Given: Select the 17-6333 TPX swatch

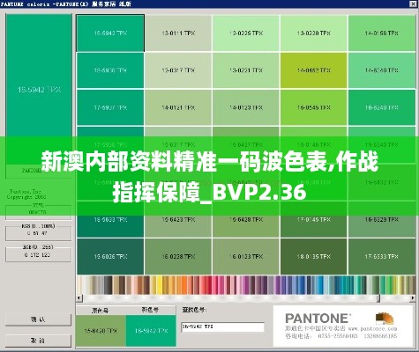Looking at the screenshot, I should (382, 257).
